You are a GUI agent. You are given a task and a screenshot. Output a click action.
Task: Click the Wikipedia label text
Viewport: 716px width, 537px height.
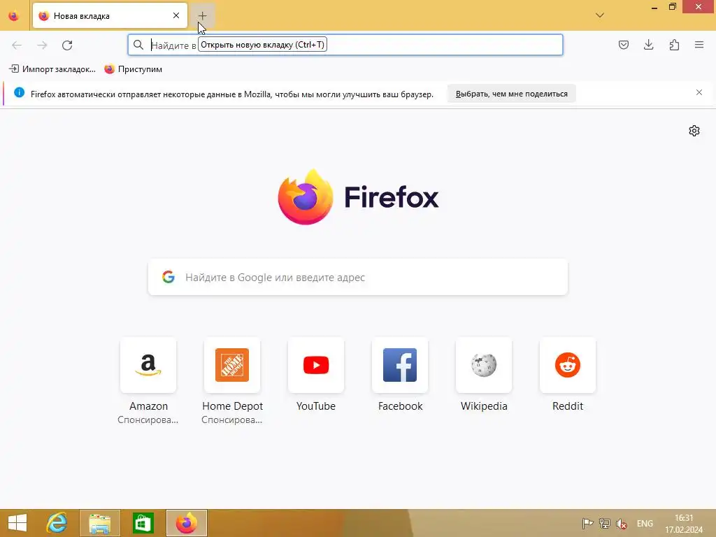[484, 406]
